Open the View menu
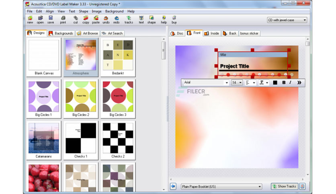Viewport: 336px width, 194px height. [x=61, y=11]
